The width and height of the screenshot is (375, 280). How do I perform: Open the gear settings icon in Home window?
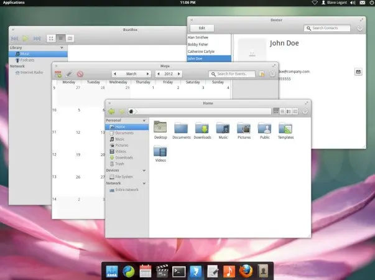pyautogui.click(x=305, y=111)
